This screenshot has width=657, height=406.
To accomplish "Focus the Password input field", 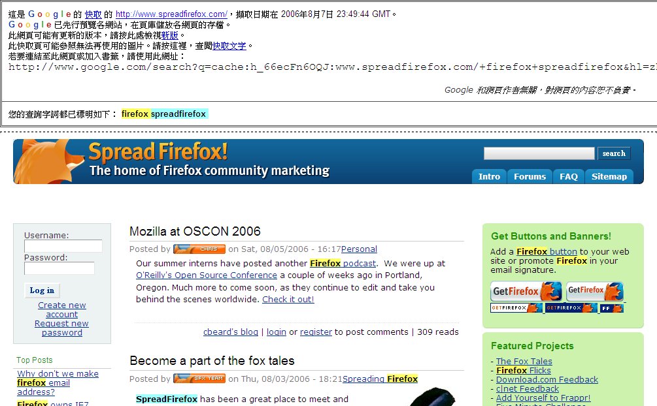I will [59, 268].
